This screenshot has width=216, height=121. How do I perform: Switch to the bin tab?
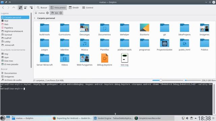(56, 13)
